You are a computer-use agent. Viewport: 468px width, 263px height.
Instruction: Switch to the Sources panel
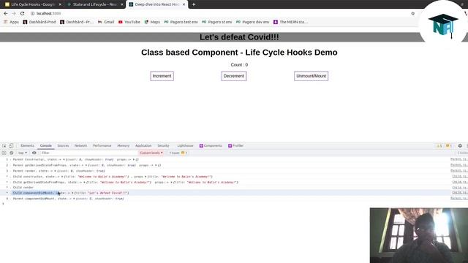coord(63,146)
